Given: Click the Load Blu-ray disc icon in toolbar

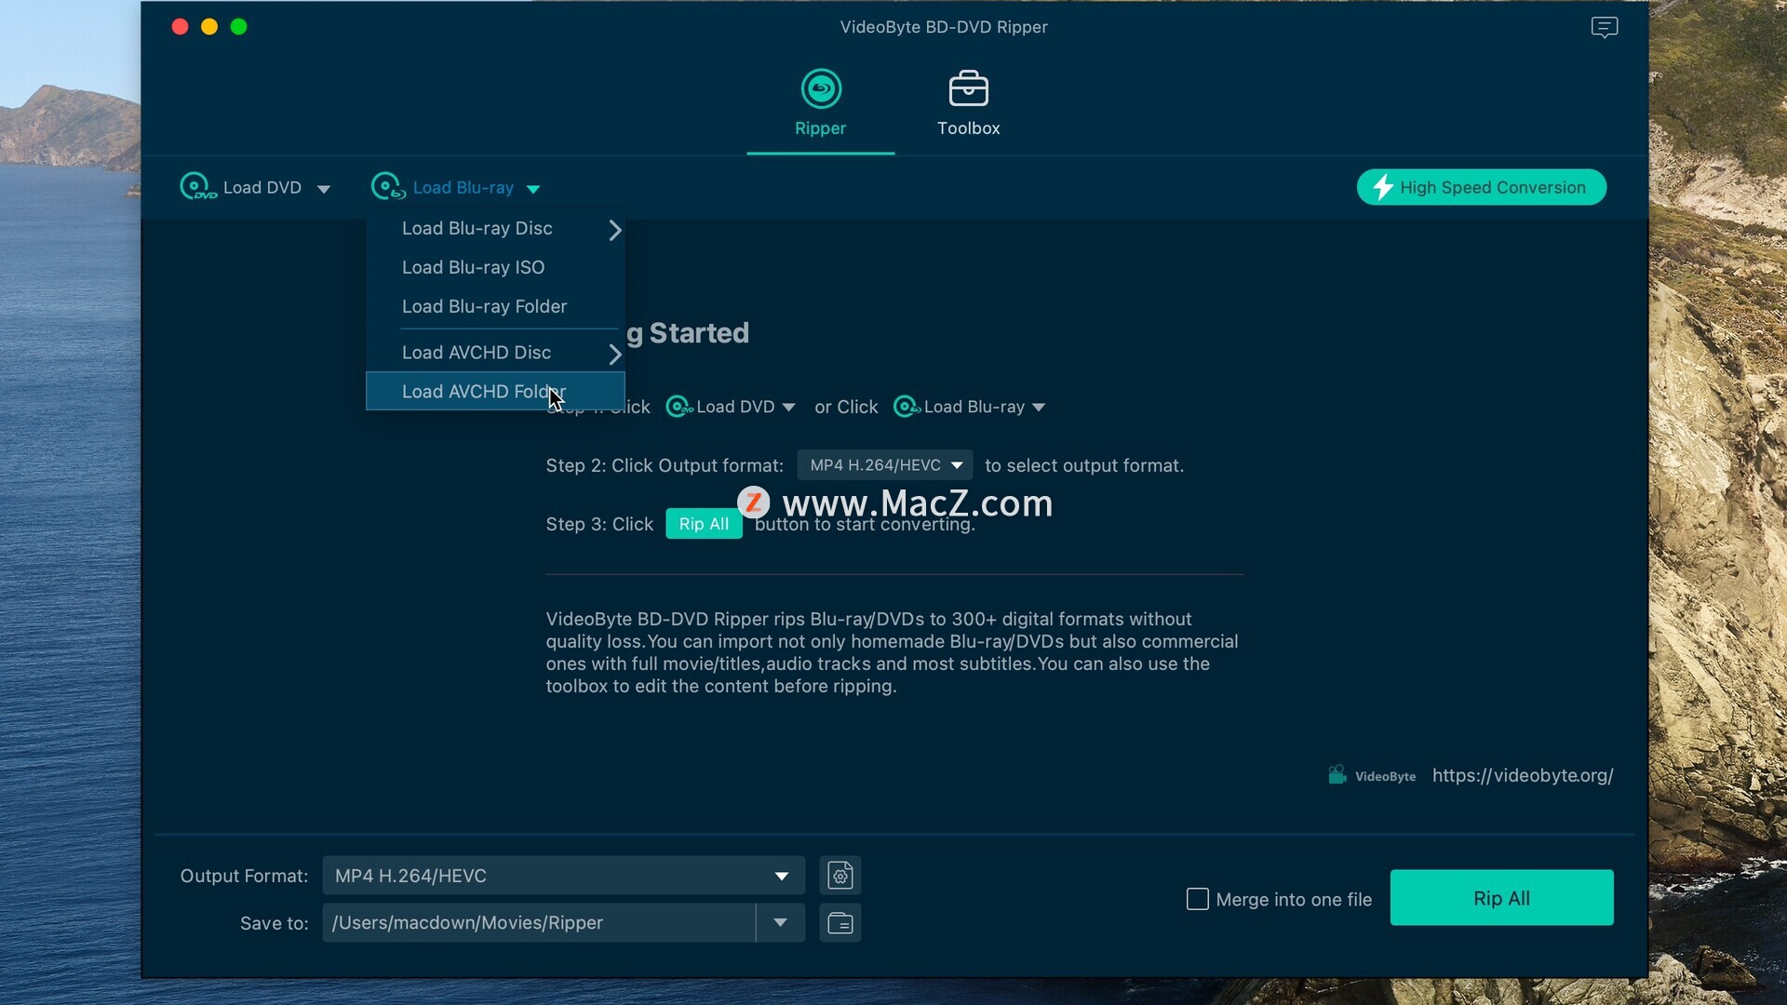Looking at the screenshot, I should tap(387, 187).
